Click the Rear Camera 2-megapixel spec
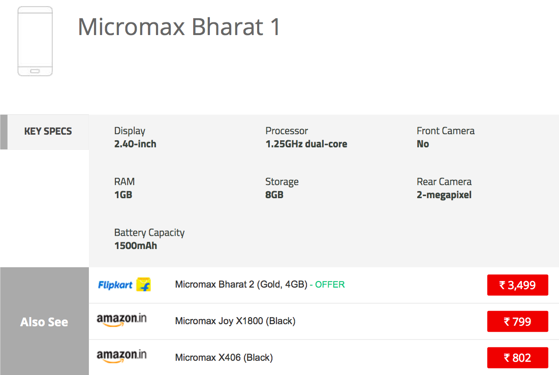Image resolution: width=559 pixels, height=375 pixels. tap(444, 189)
